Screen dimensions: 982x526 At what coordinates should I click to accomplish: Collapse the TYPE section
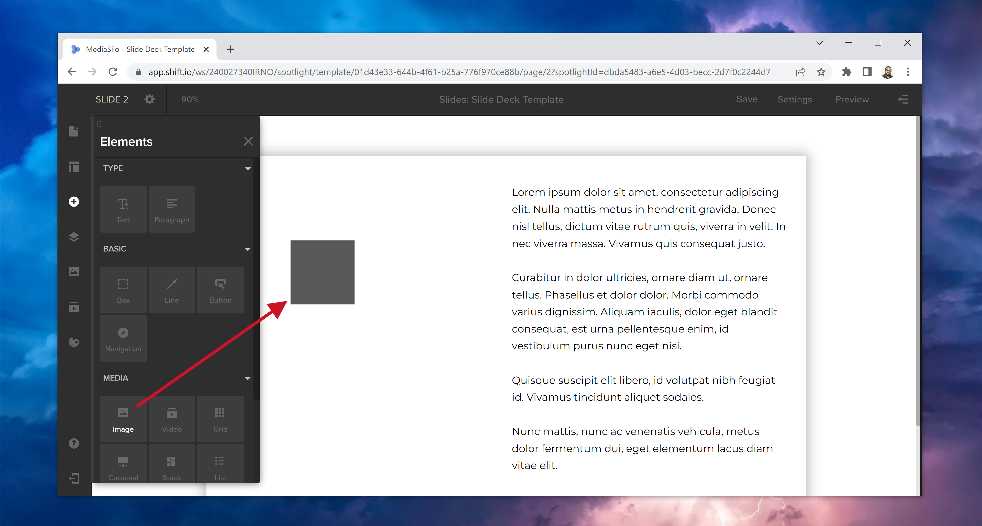(248, 168)
